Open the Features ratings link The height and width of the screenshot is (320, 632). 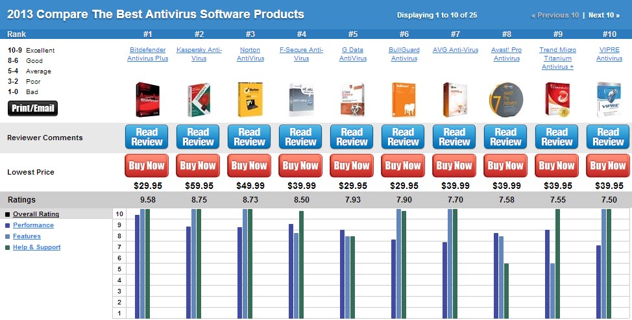coord(27,236)
